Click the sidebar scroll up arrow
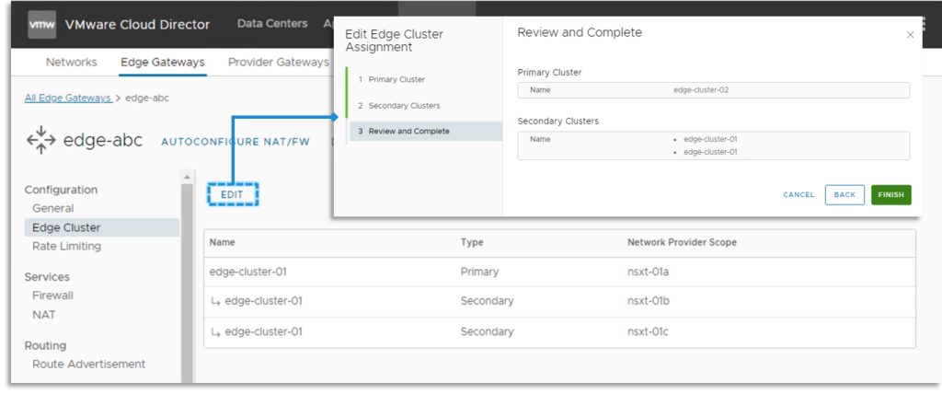This screenshot has width=942, height=394. tap(187, 176)
